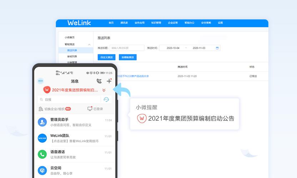Image resolution: width=297 pixels, height=178 pixels.
Task: Tap the WeLink团队 round logo icon
Action: pos(42,138)
